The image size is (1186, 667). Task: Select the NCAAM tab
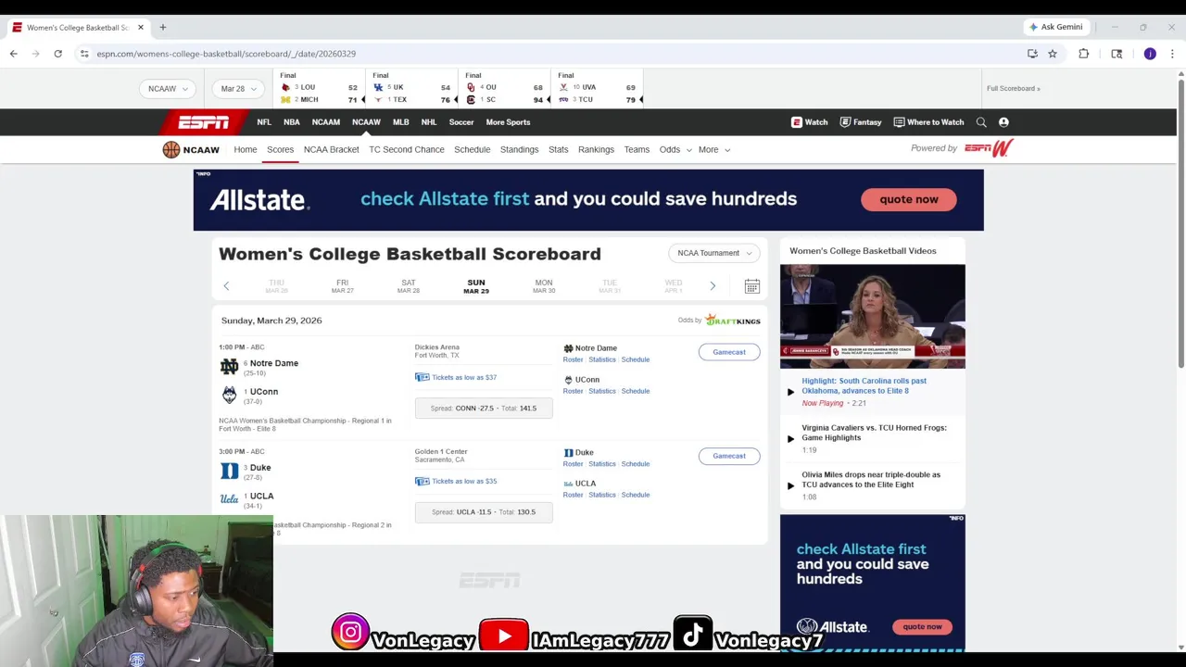(326, 122)
